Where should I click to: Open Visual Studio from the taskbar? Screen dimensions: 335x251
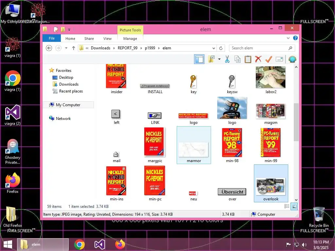[x=99, y=244]
